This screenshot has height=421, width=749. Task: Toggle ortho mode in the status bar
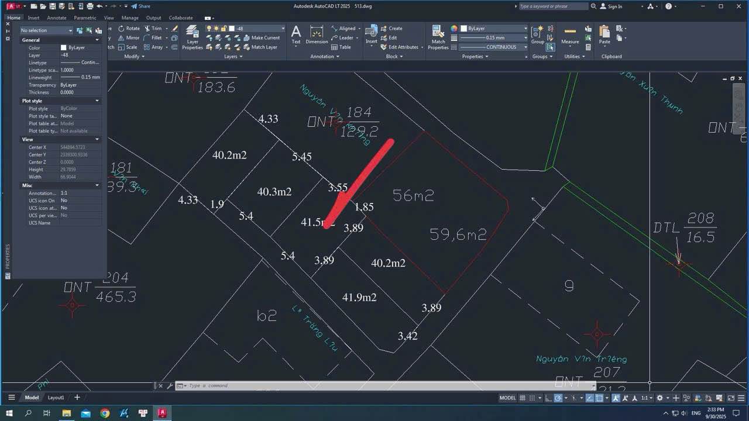[547, 399]
